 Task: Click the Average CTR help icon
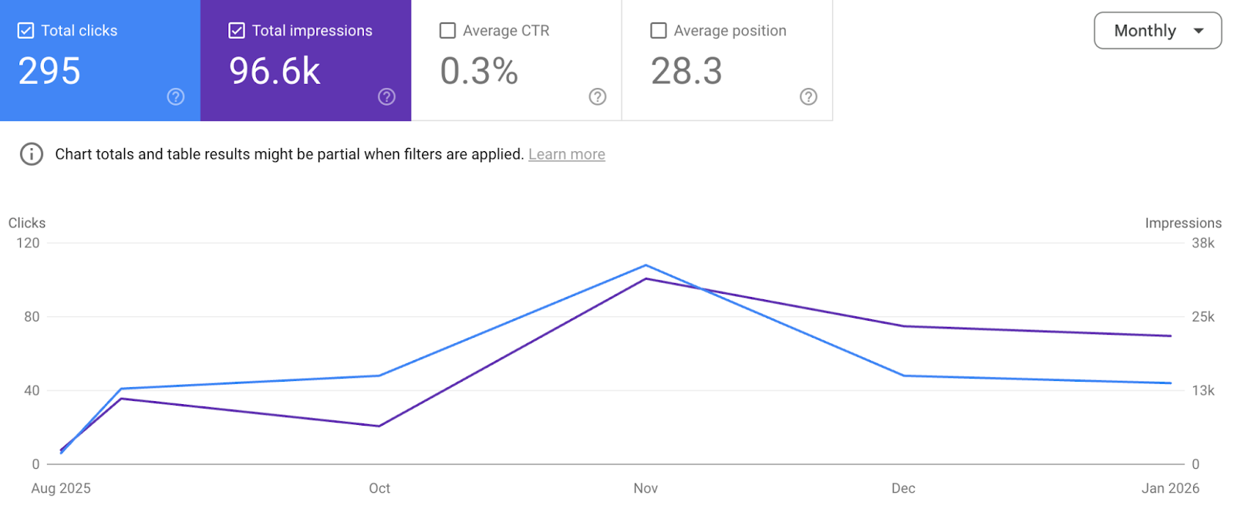598,97
